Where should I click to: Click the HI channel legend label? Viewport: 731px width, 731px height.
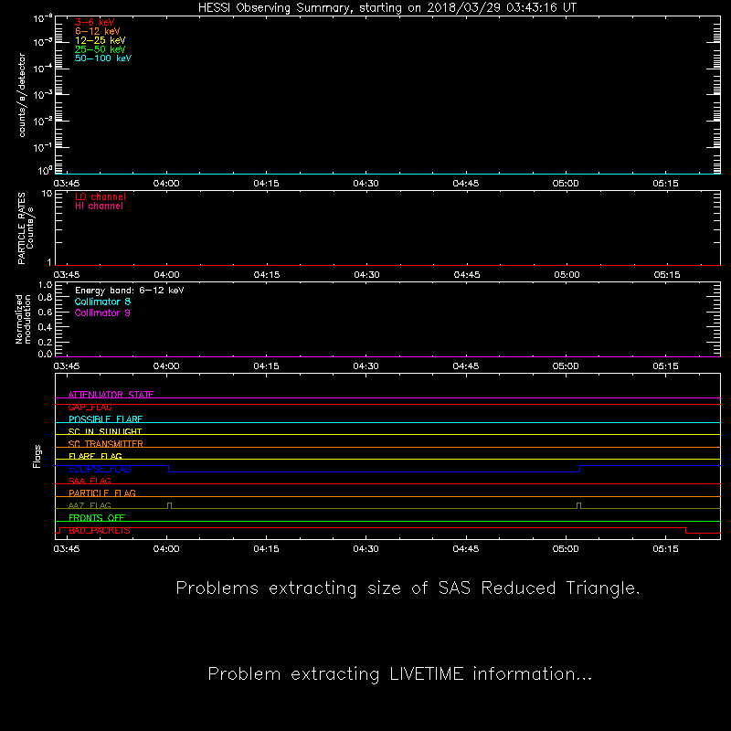pyautogui.click(x=99, y=207)
